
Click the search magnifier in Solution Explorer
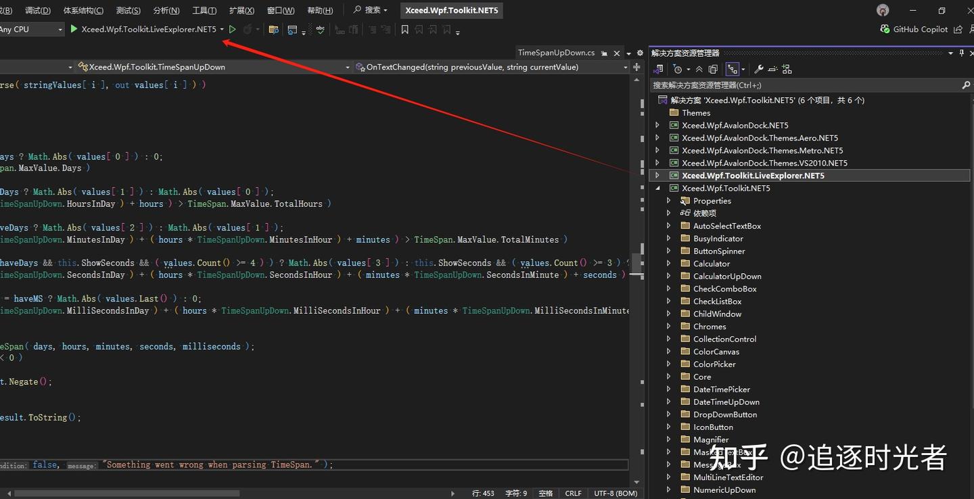(966, 85)
